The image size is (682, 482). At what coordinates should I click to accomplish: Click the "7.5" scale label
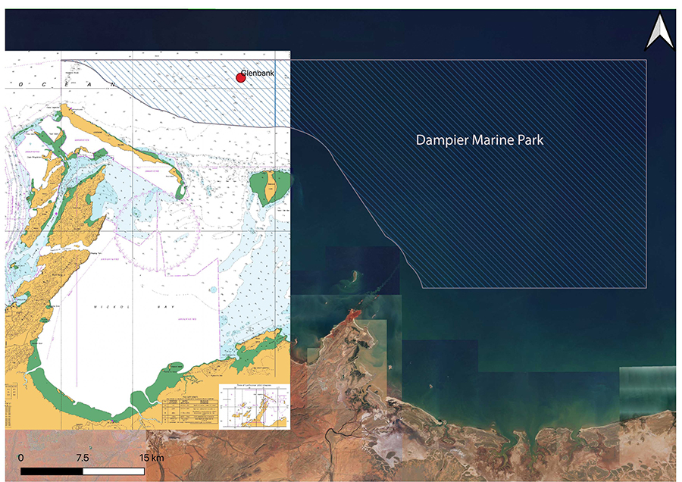point(83,459)
